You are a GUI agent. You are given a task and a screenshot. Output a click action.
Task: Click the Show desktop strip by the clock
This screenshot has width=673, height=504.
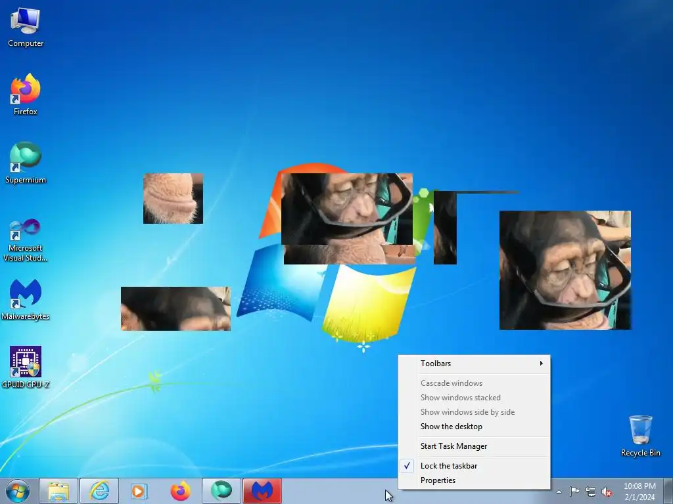point(669,491)
